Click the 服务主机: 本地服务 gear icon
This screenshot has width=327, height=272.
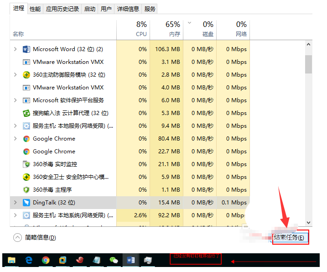(x=26, y=126)
